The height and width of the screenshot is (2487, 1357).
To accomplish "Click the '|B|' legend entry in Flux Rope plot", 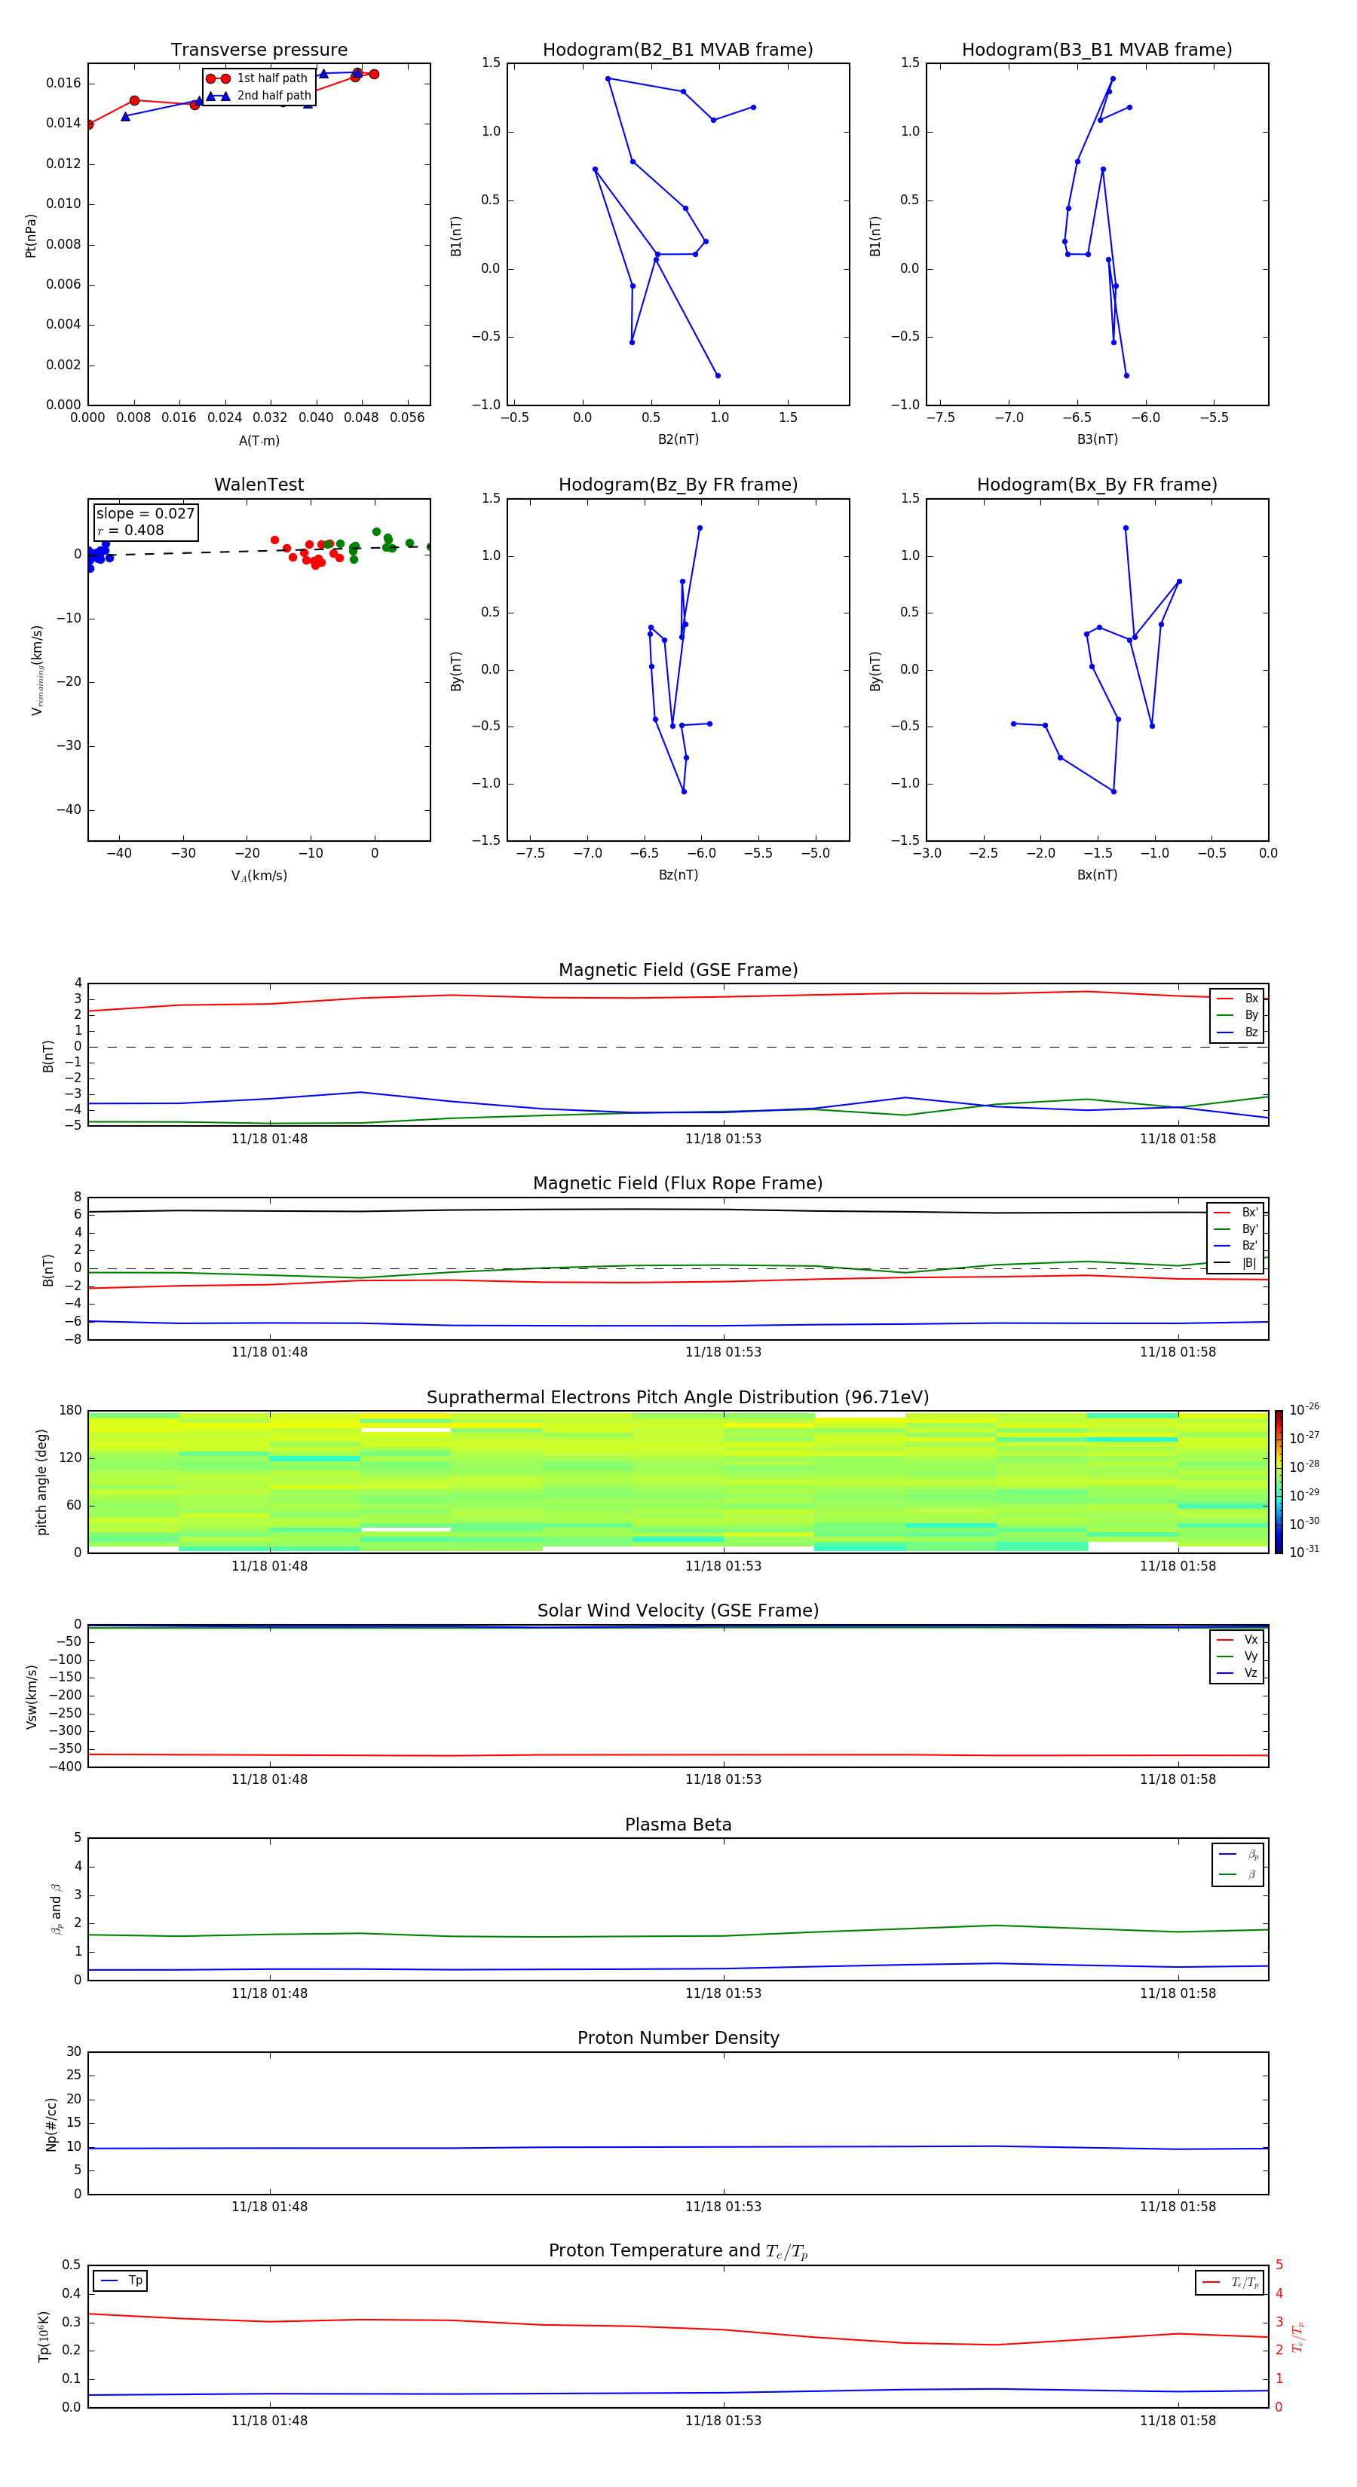I will pyautogui.click(x=1236, y=1263).
